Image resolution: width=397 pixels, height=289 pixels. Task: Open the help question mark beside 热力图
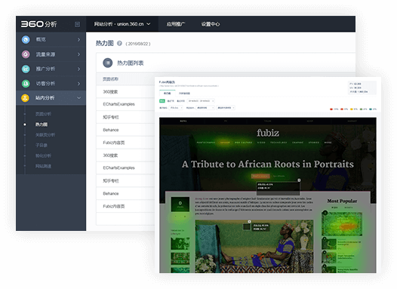point(119,43)
